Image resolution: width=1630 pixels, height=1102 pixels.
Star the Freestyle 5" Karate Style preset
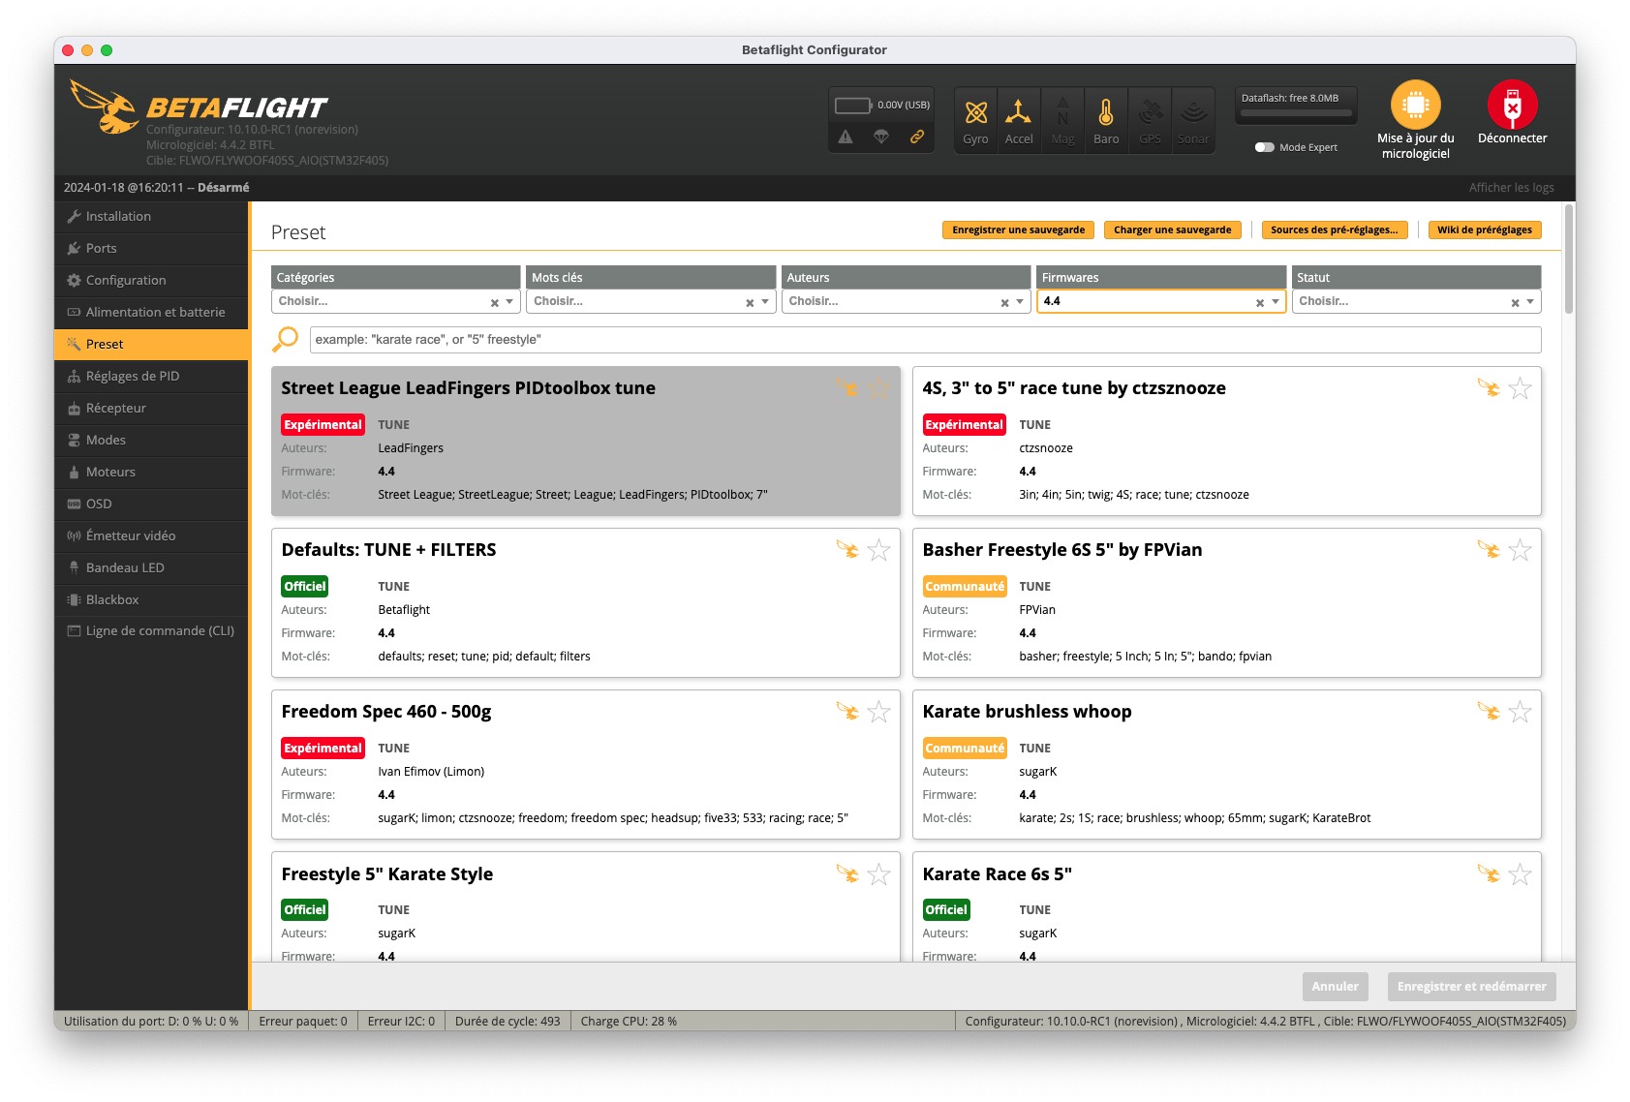coord(878,874)
